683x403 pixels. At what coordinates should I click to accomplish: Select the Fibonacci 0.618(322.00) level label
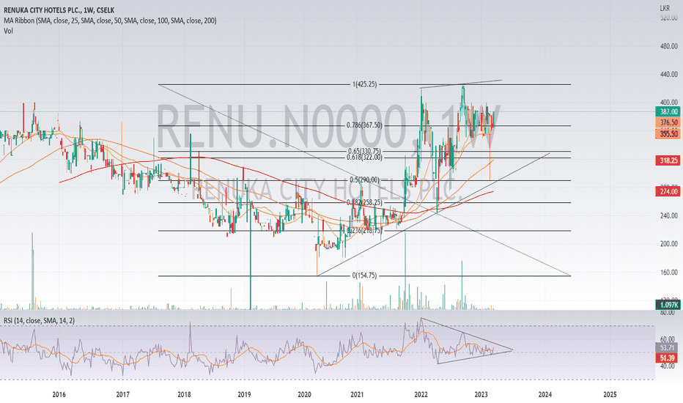[364, 158]
